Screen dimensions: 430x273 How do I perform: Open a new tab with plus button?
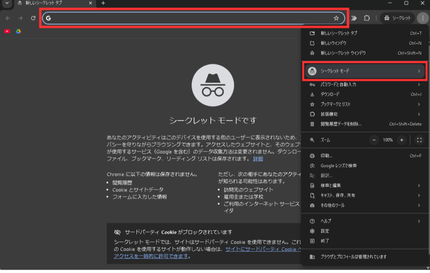(103, 3)
